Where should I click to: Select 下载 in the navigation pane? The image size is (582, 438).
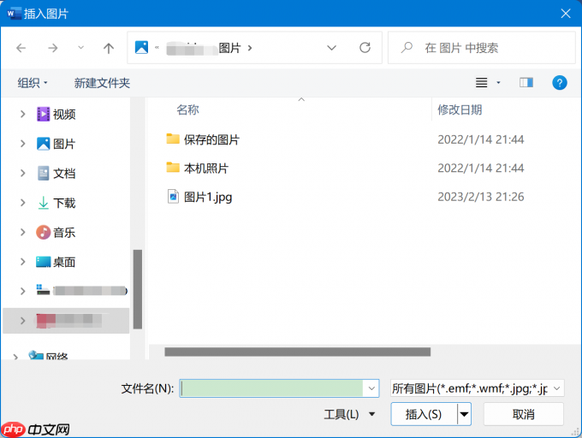56,203
